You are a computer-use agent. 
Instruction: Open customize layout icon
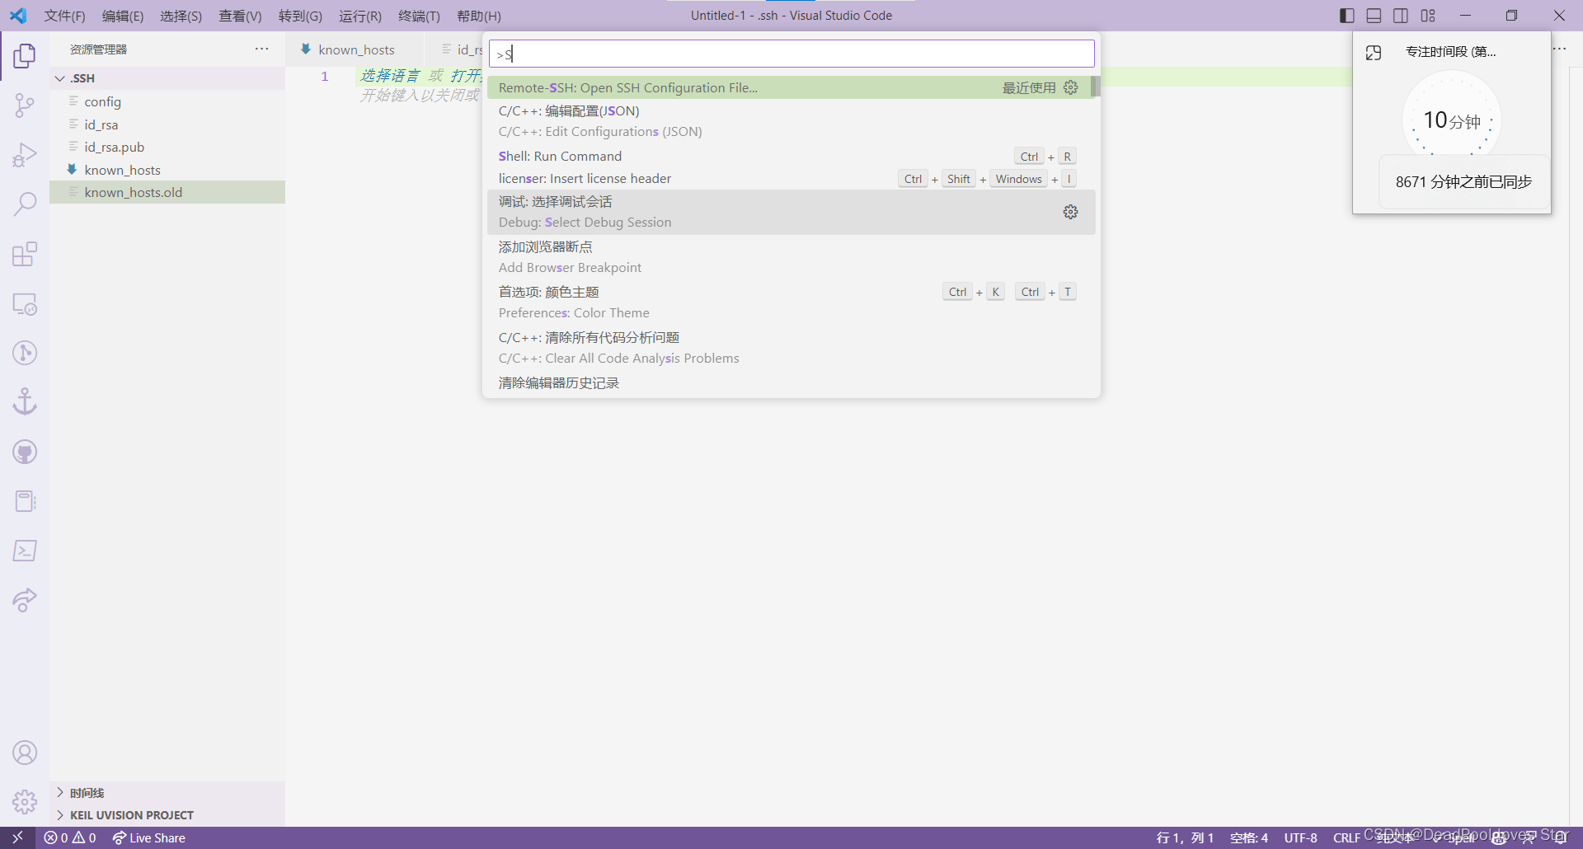(1428, 16)
